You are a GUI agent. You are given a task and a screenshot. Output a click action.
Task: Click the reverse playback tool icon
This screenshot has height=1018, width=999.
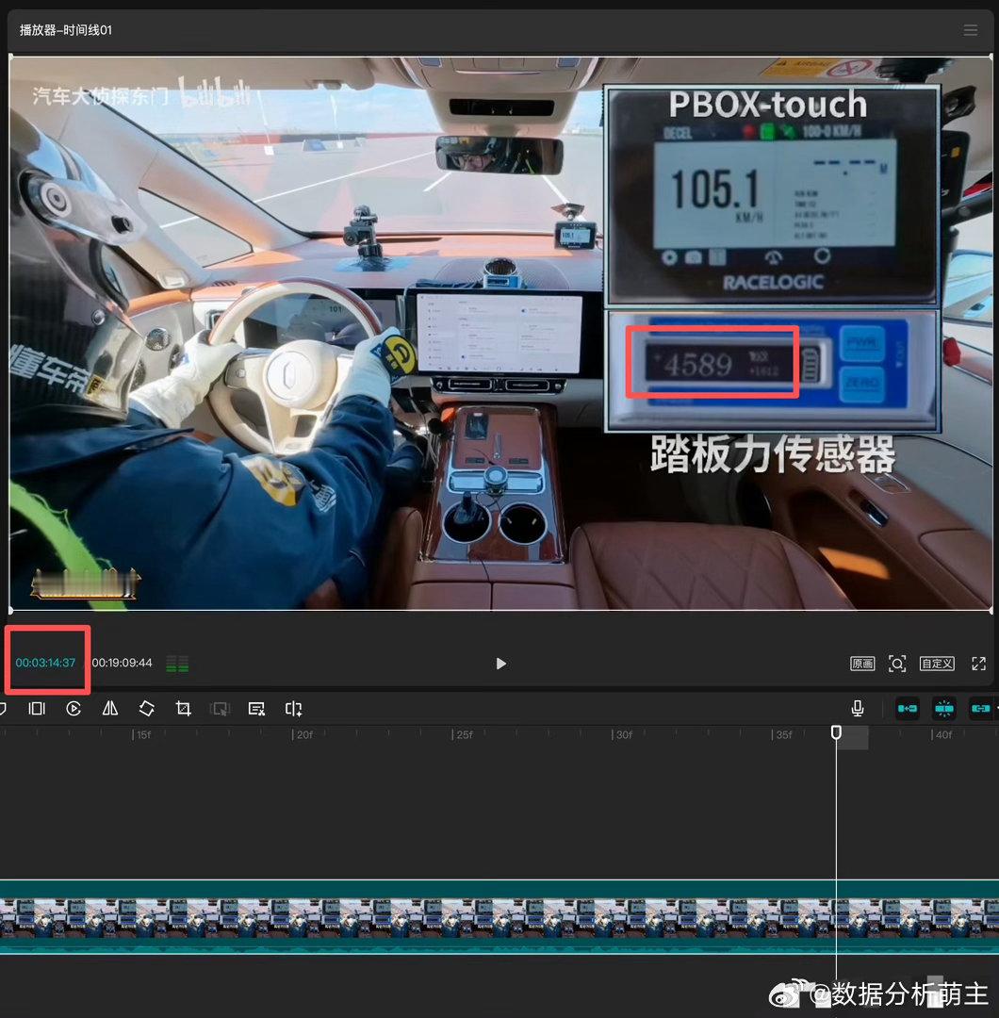click(74, 708)
